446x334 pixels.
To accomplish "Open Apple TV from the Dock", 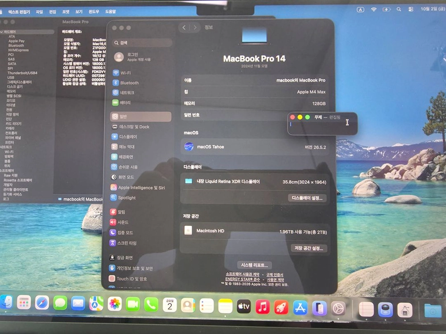I will (244, 306).
